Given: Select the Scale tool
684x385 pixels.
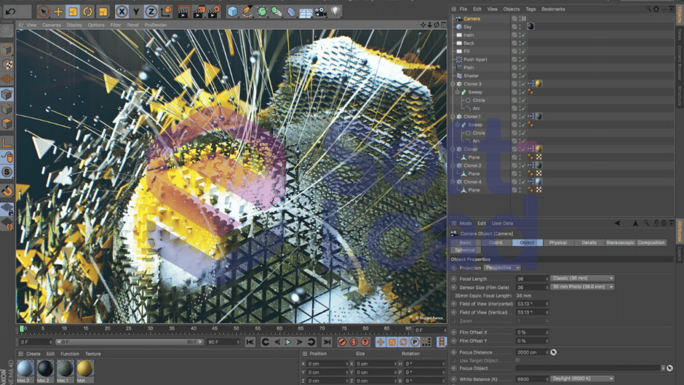Looking at the screenshot, I should coord(73,12).
